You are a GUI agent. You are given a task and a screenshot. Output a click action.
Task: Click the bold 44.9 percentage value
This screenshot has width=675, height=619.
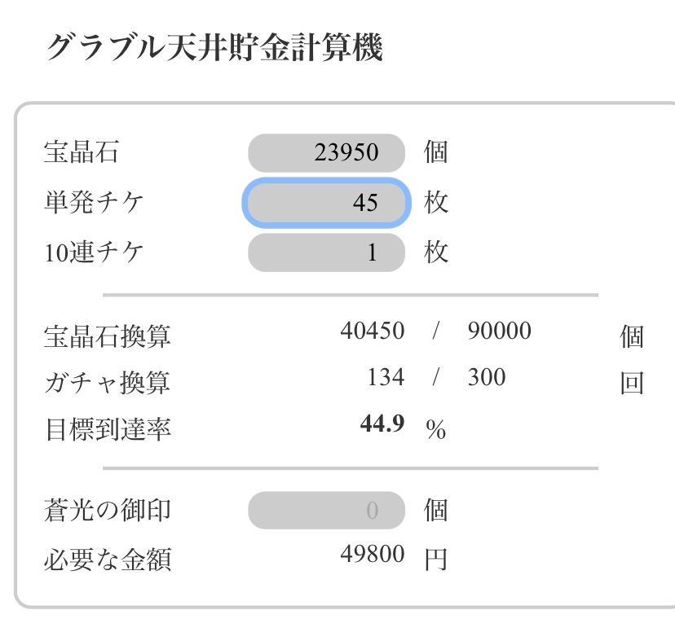pos(383,425)
